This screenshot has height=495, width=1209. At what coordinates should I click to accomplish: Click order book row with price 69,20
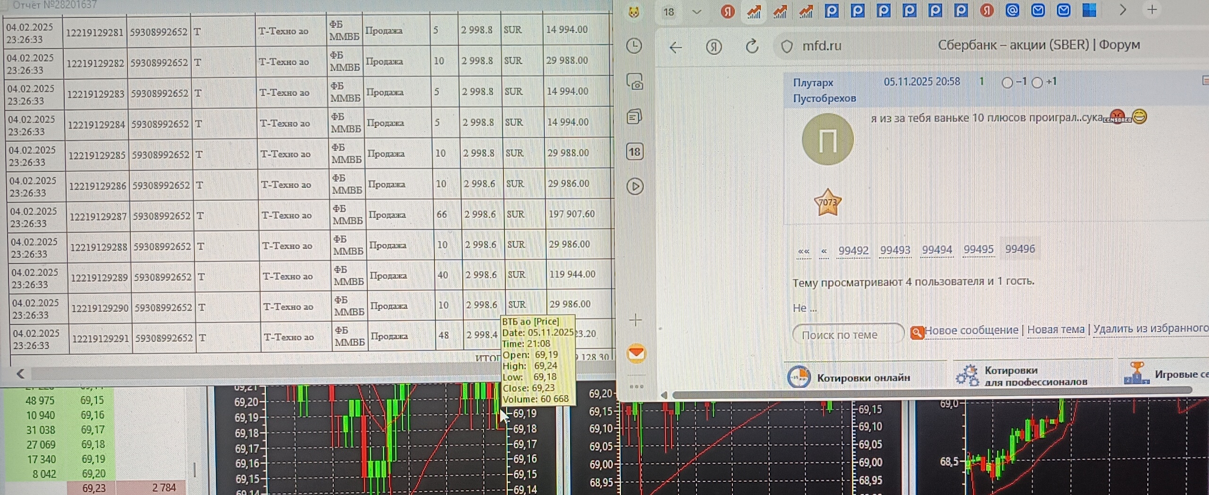pyautogui.click(x=59, y=474)
